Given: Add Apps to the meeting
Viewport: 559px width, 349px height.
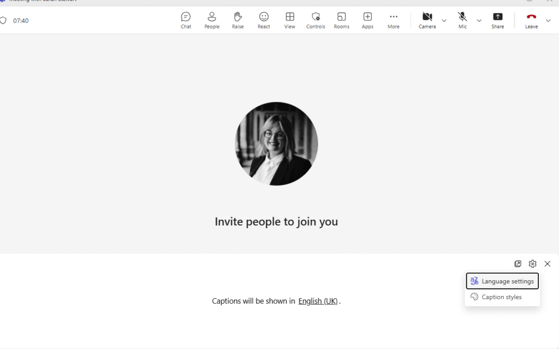Looking at the screenshot, I should (367, 20).
